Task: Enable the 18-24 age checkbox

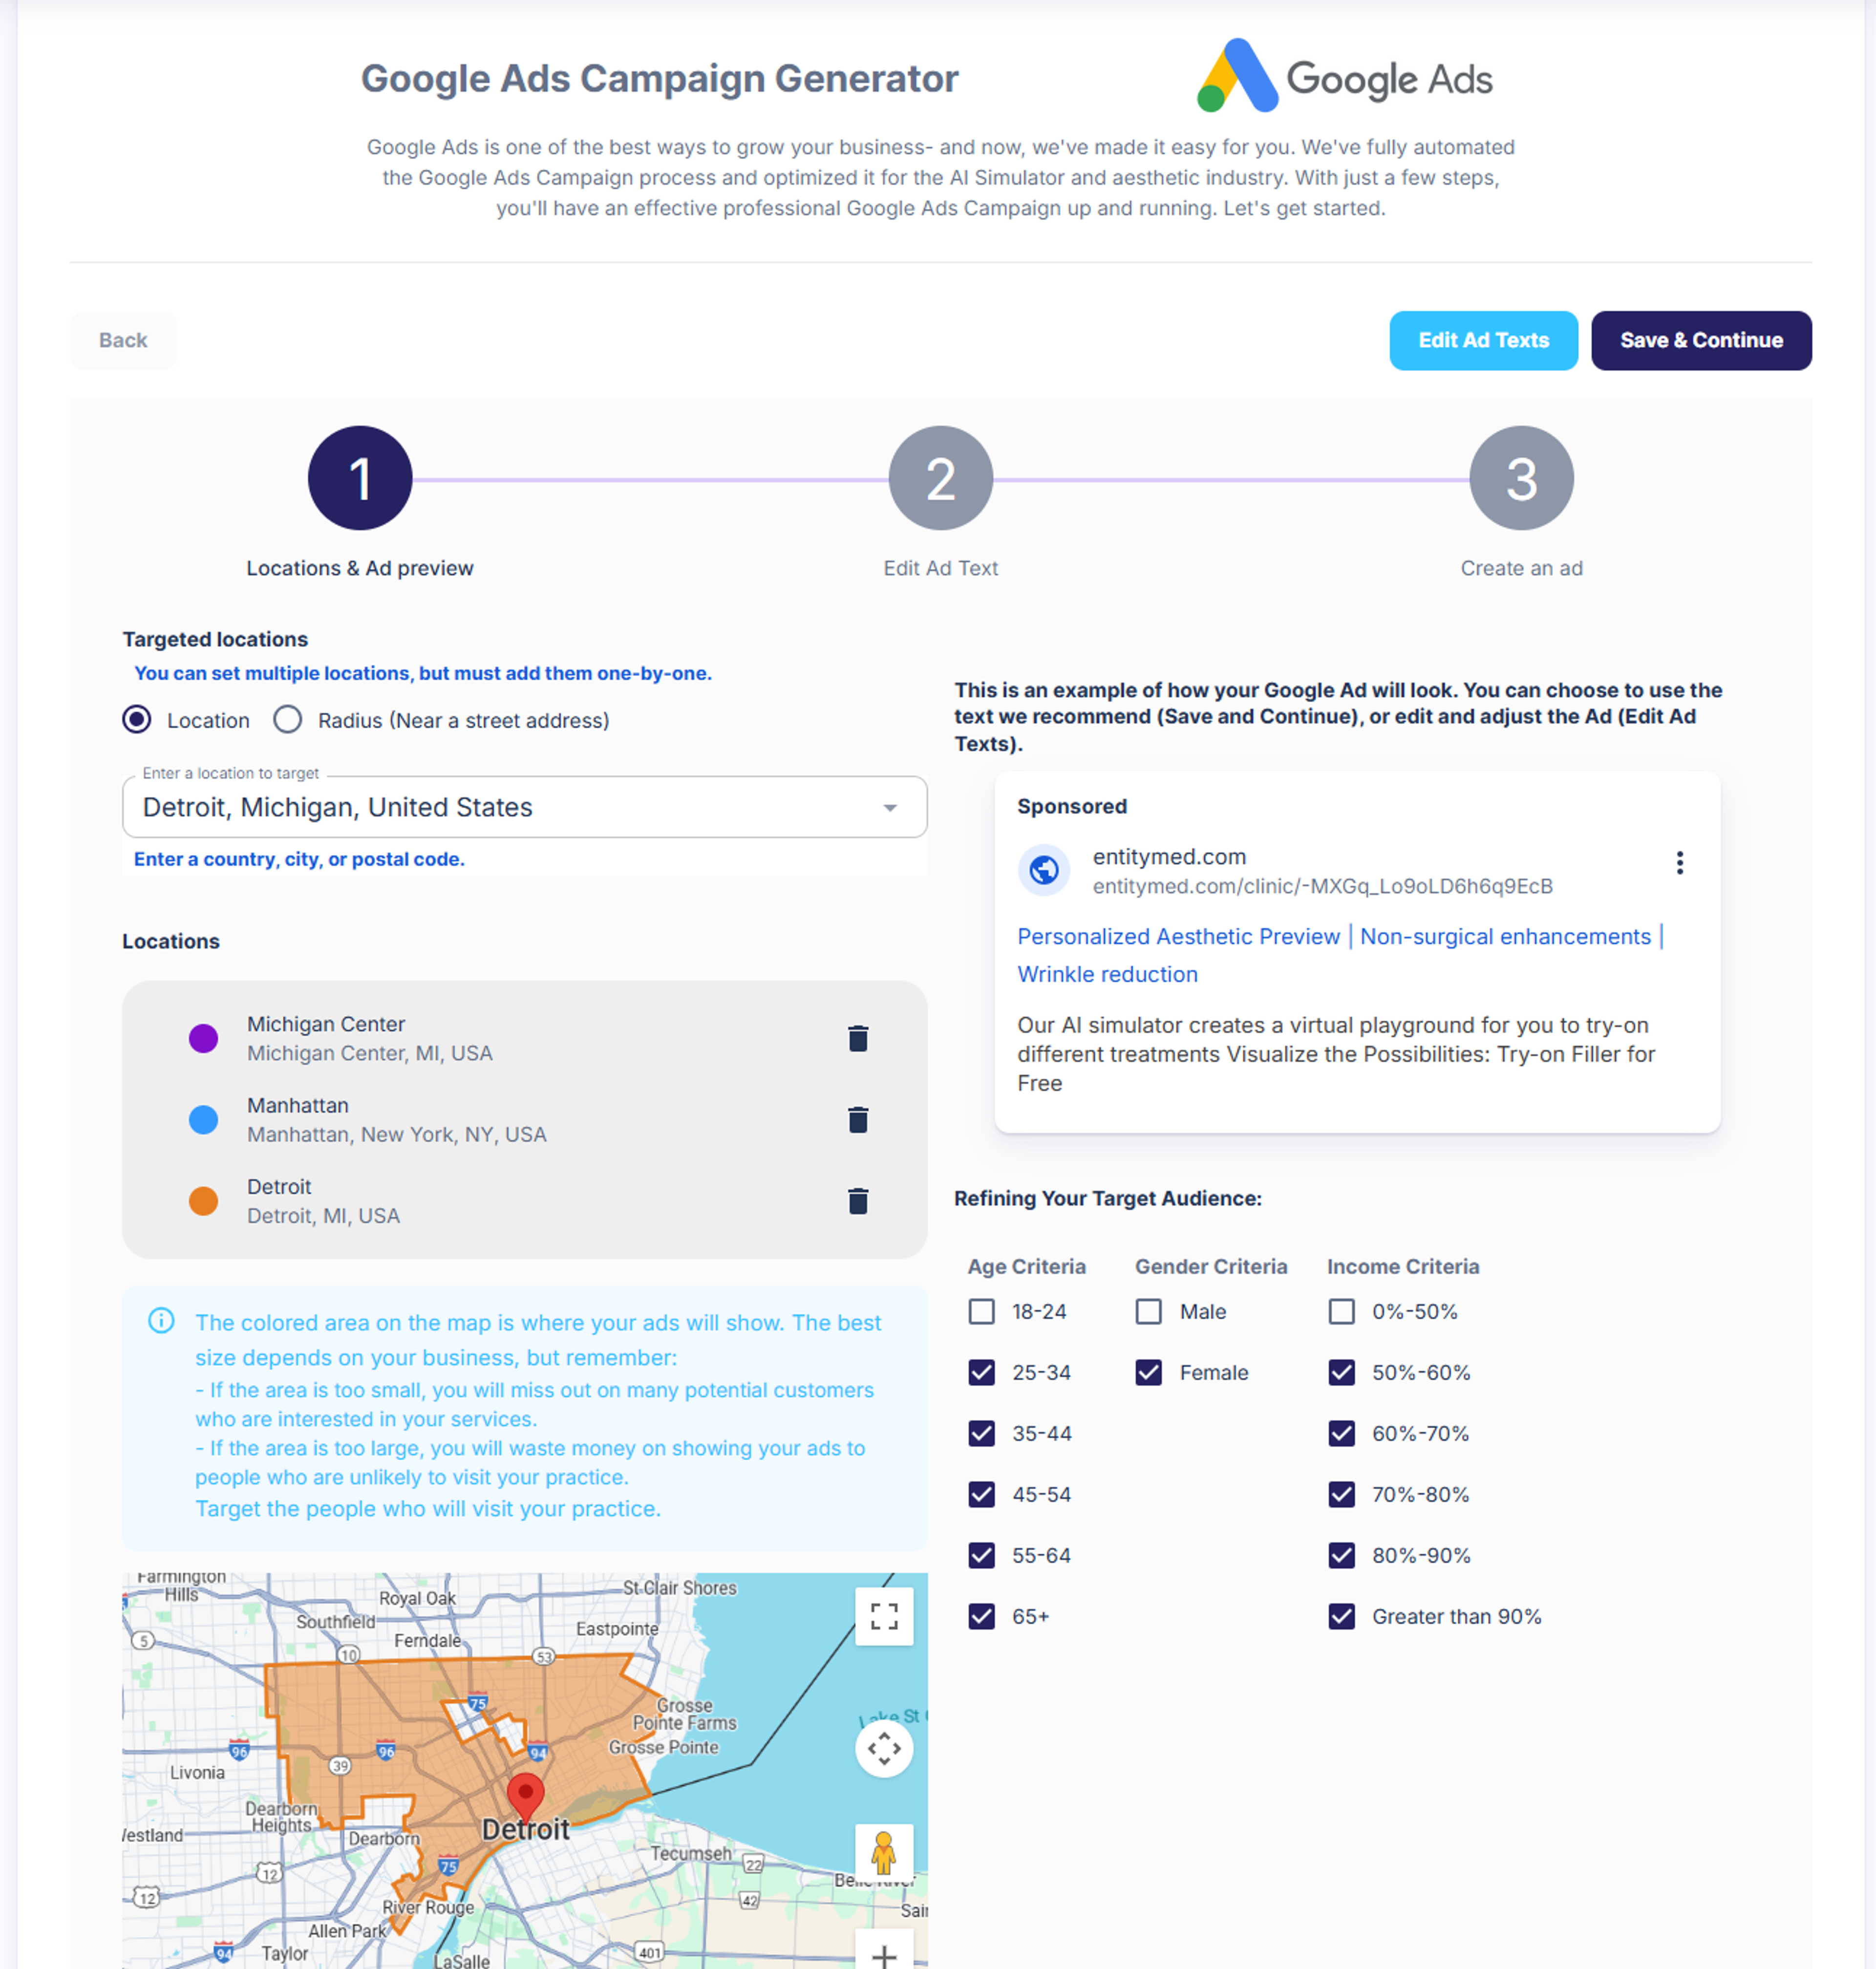Action: [x=981, y=1311]
